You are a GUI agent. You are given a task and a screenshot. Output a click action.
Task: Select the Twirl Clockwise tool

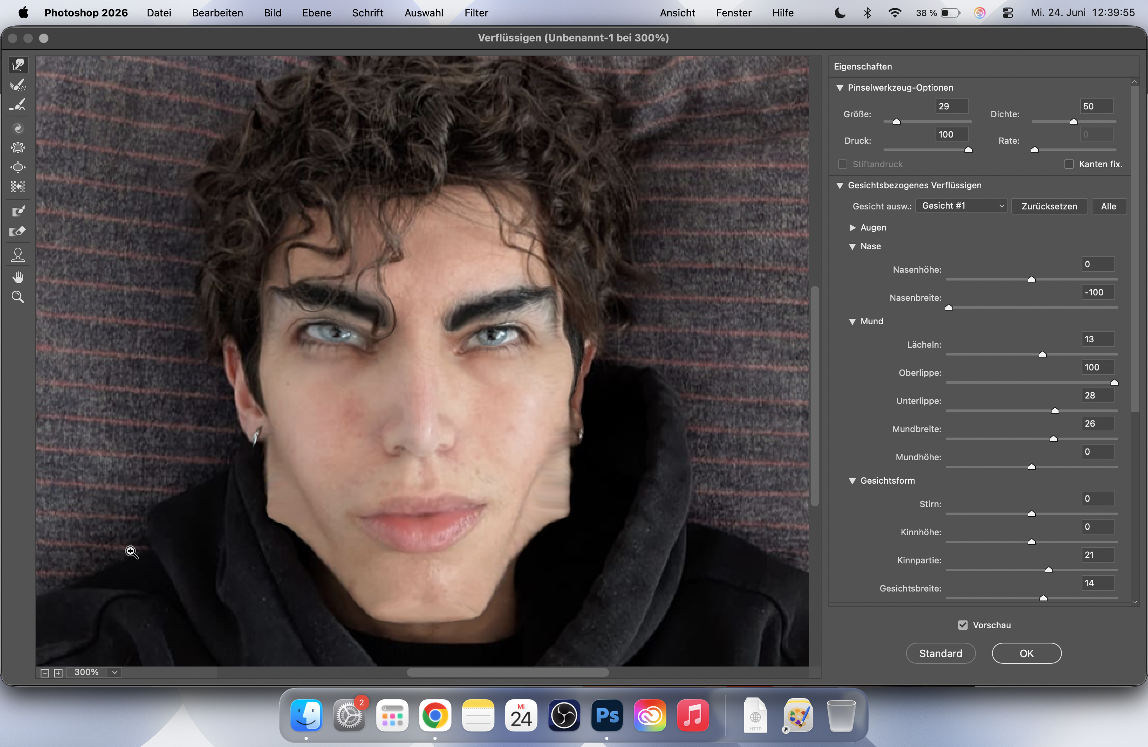tap(18, 128)
